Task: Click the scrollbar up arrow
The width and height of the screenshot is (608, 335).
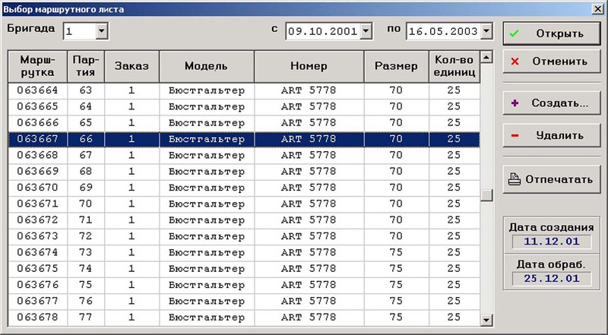Action: coord(486,58)
